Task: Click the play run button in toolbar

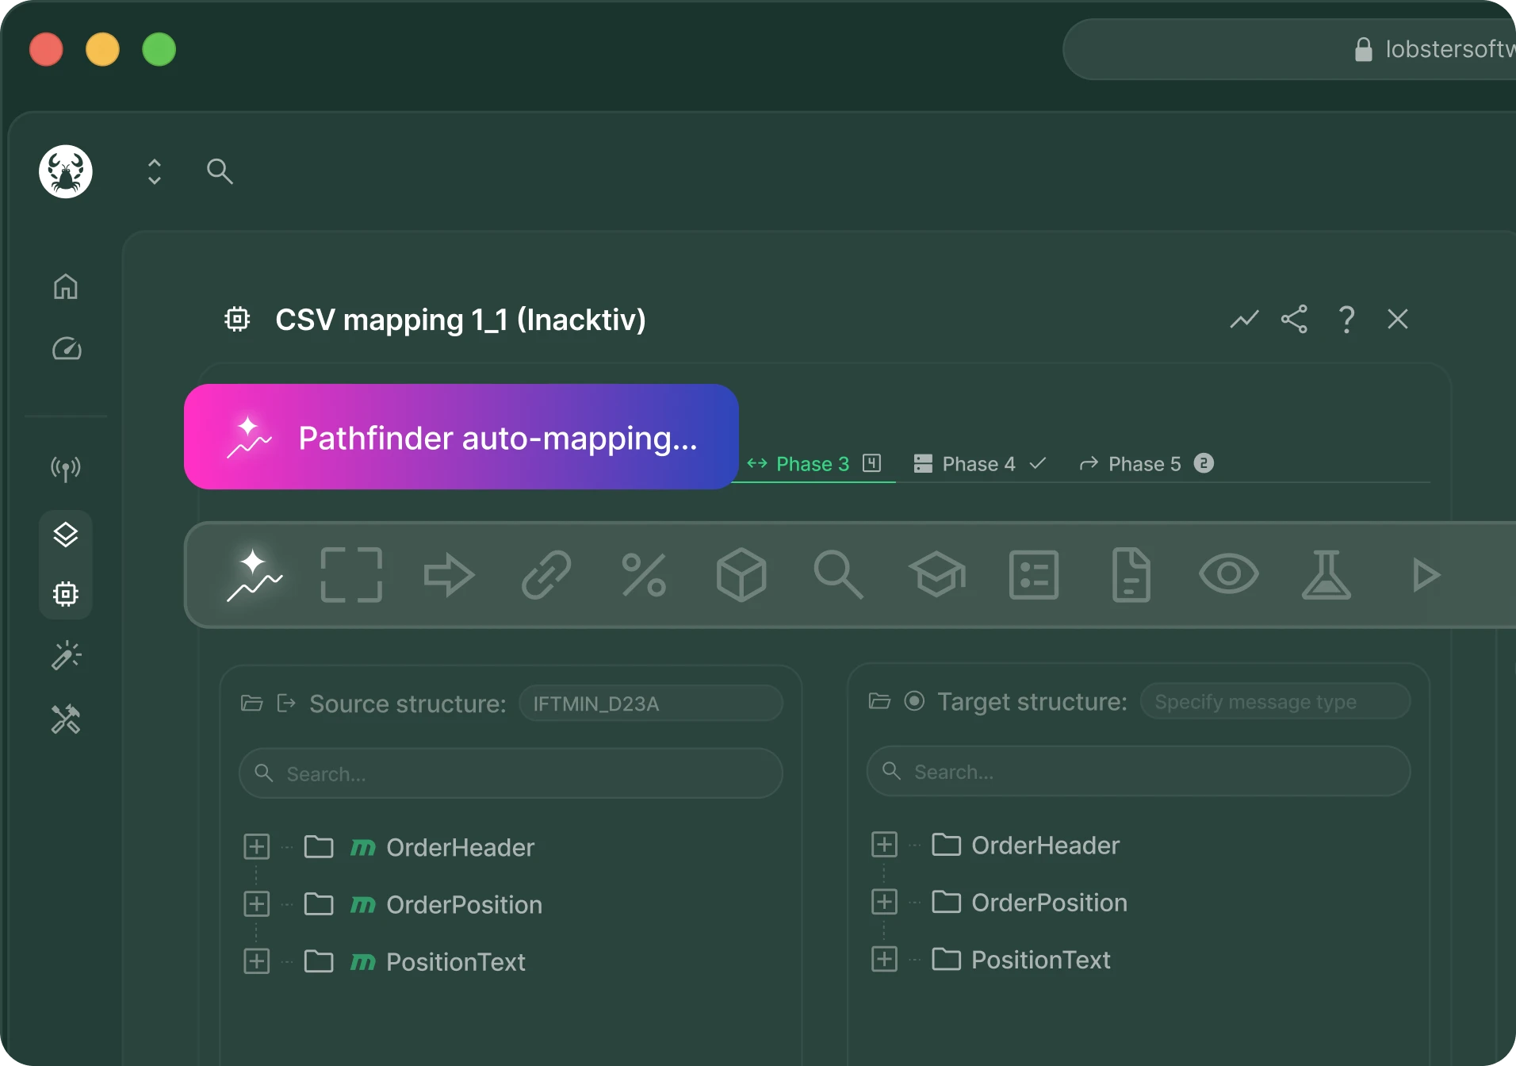Action: [x=1425, y=574]
